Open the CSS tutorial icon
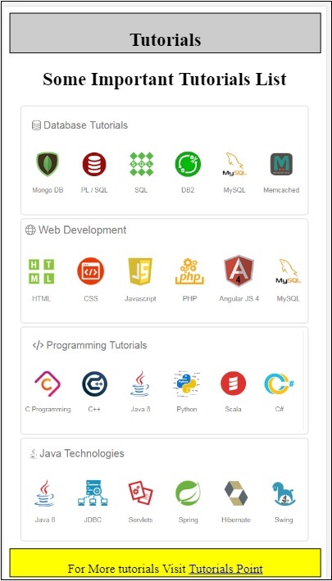This screenshot has height=581, width=332. click(90, 271)
